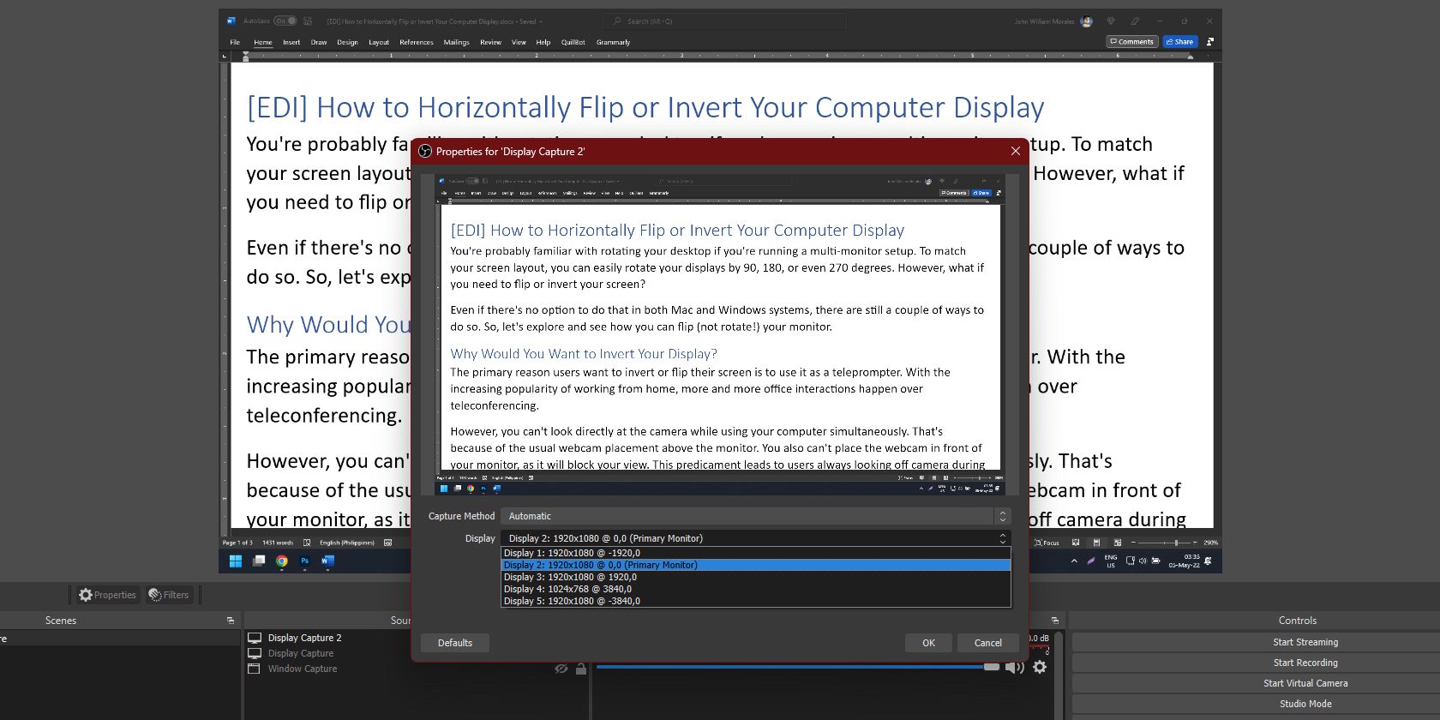Image resolution: width=1440 pixels, height=720 pixels.
Task: Toggle the lock icon in Sources panel
Action: point(581,669)
